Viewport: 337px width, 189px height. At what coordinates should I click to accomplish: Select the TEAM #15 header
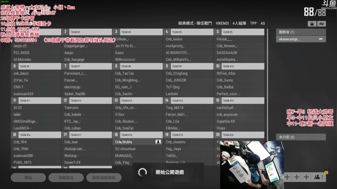(x=239, y=101)
